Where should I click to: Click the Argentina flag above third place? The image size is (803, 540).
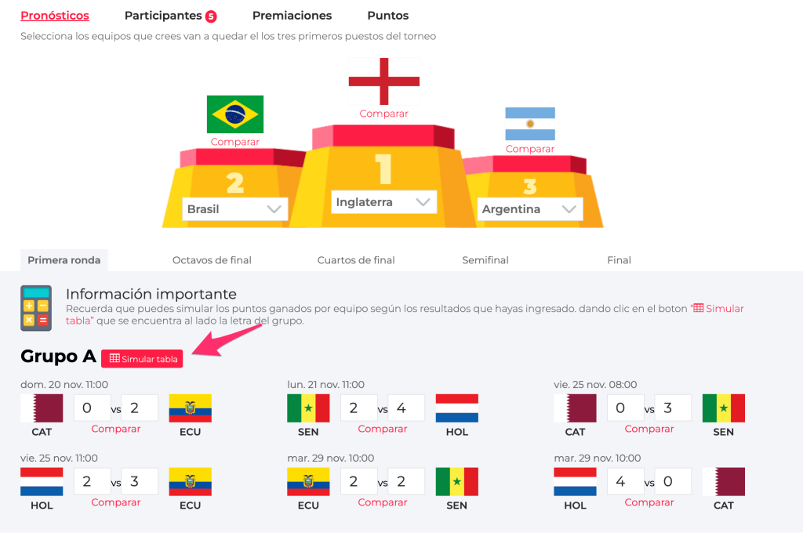click(530, 124)
